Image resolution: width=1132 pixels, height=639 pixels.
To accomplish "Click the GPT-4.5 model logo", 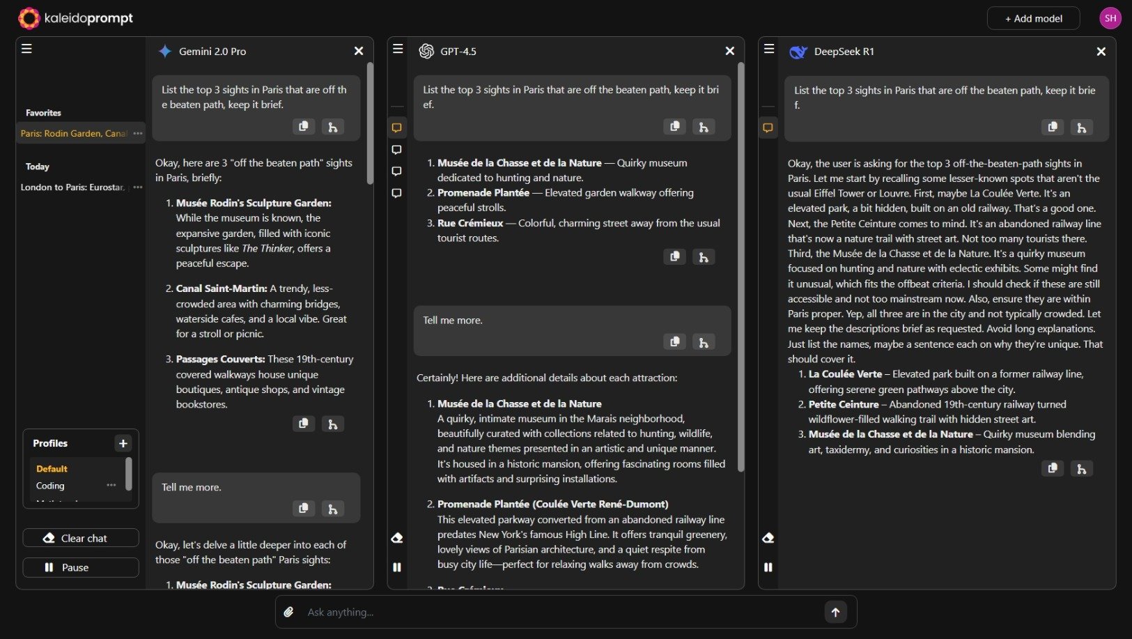I will point(426,51).
